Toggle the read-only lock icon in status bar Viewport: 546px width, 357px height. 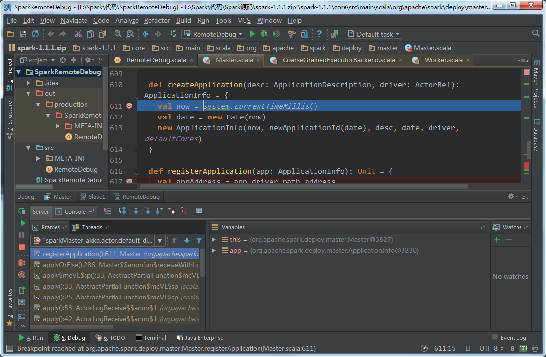point(512,348)
